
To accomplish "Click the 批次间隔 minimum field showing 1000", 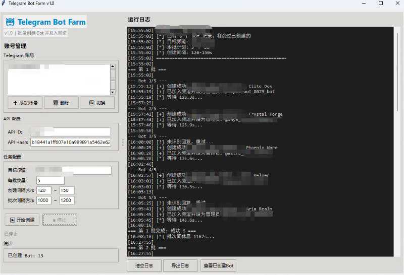I will tap(44, 200).
